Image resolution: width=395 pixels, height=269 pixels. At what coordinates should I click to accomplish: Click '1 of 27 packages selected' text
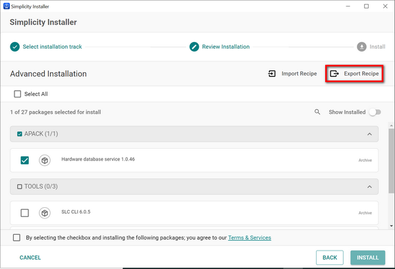coord(55,112)
